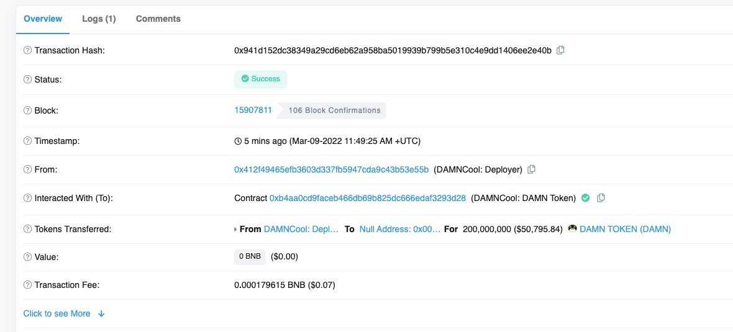Screen dimensions: 733x332
Task: Open DAMNCool: Depl… sender link
Action: tap(301, 229)
